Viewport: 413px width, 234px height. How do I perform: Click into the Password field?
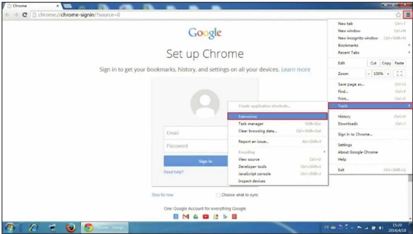pos(196,146)
